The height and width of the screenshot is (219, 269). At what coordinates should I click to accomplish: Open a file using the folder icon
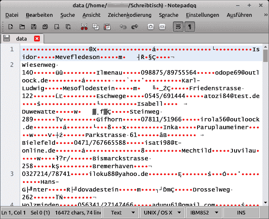click(22, 27)
